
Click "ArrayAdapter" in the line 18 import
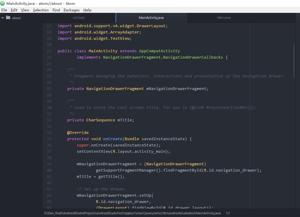click(124, 32)
